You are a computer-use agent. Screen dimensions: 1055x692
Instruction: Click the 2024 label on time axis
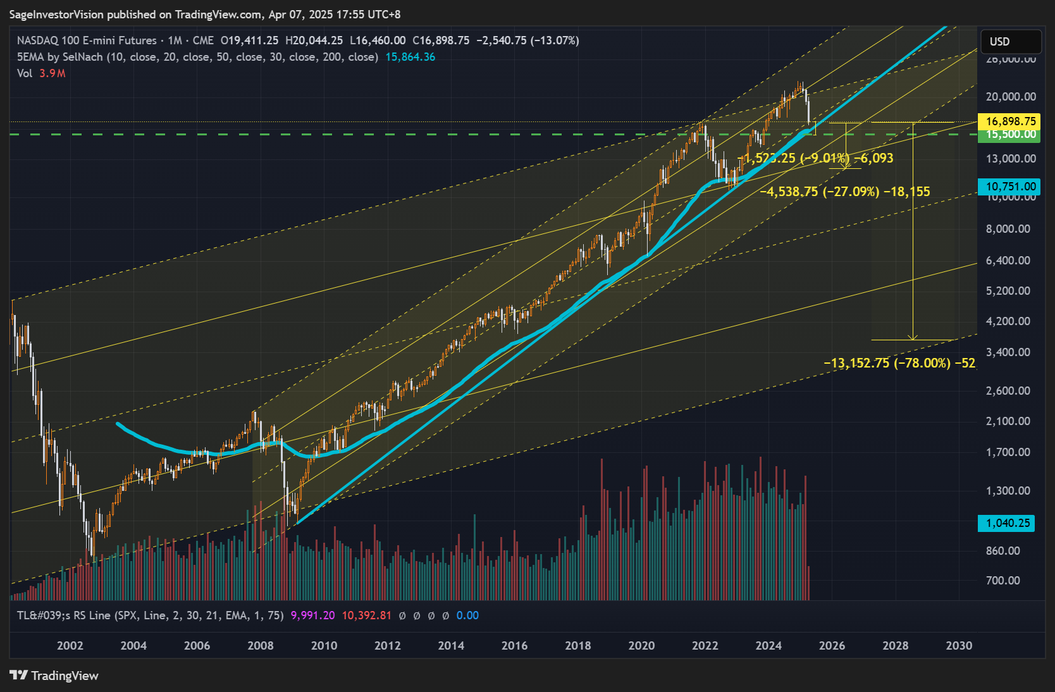tap(768, 646)
